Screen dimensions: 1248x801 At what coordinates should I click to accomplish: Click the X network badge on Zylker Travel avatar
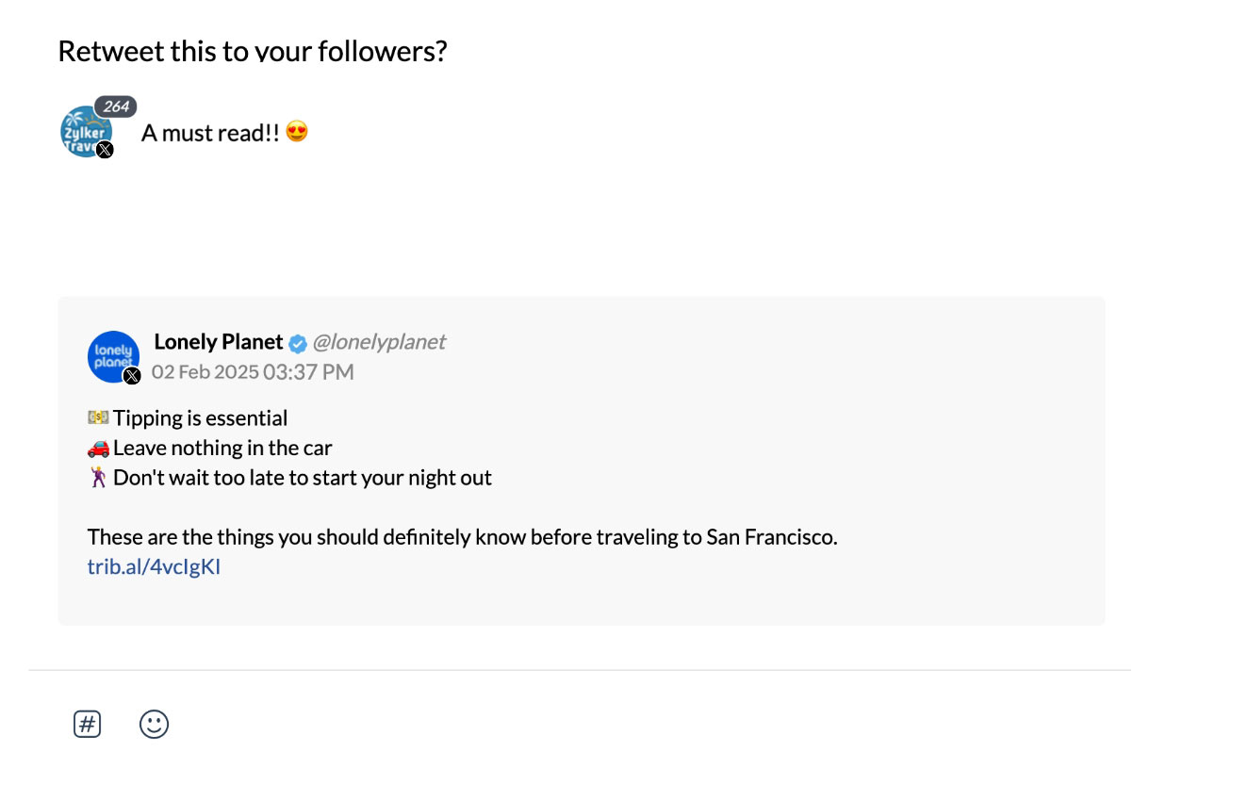(105, 149)
